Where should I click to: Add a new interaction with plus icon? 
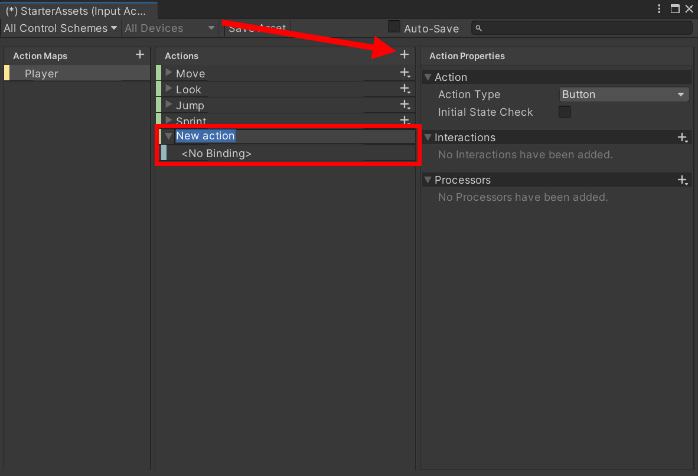pyautogui.click(x=683, y=138)
